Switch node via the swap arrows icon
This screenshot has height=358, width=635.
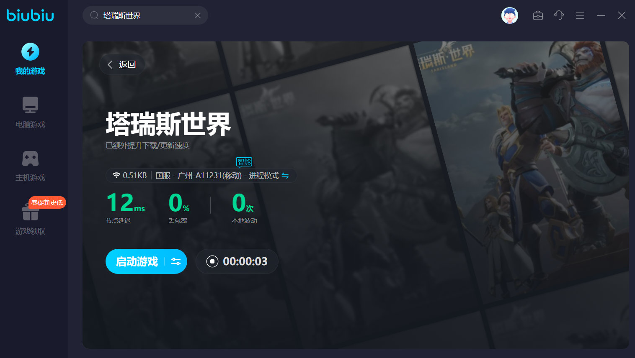point(285,176)
